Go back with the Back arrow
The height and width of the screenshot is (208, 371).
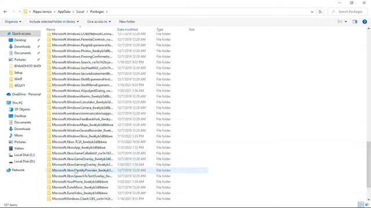point(5,12)
